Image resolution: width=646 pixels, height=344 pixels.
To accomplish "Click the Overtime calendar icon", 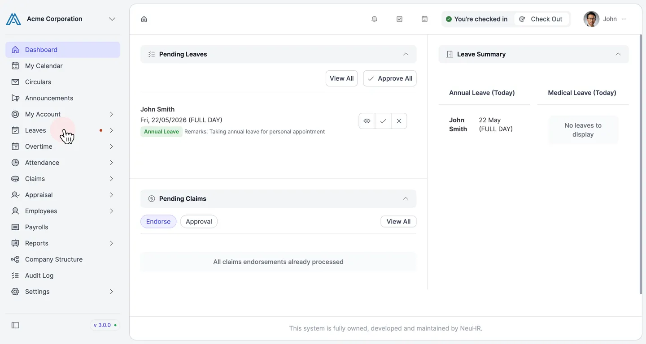I will (15, 146).
